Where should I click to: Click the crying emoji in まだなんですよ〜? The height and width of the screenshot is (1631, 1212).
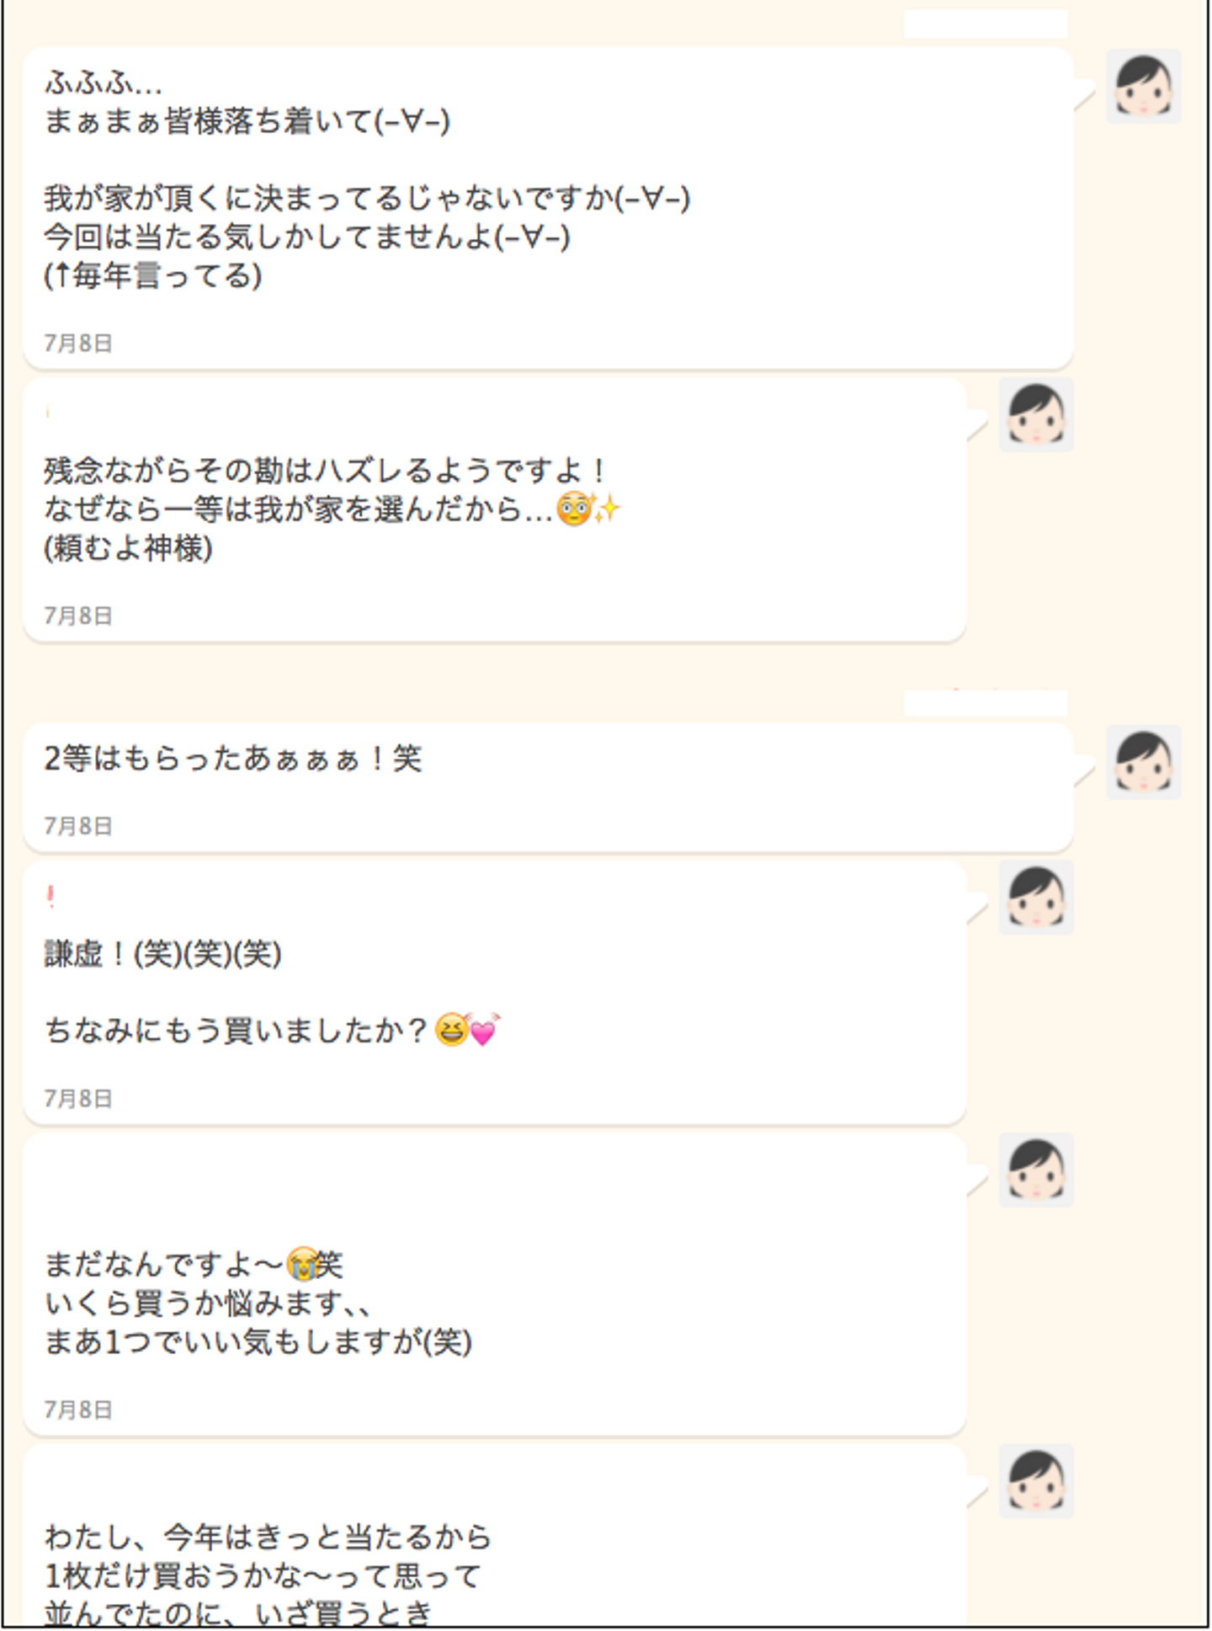[x=301, y=1264]
